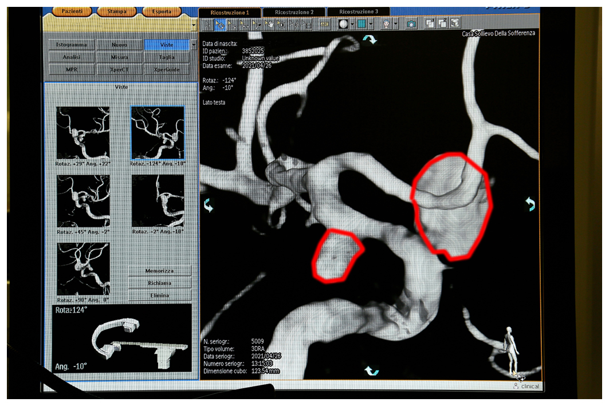Click the 3D cube view icon
The width and height of the screenshot is (609, 406).
click(x=455, y=23)
